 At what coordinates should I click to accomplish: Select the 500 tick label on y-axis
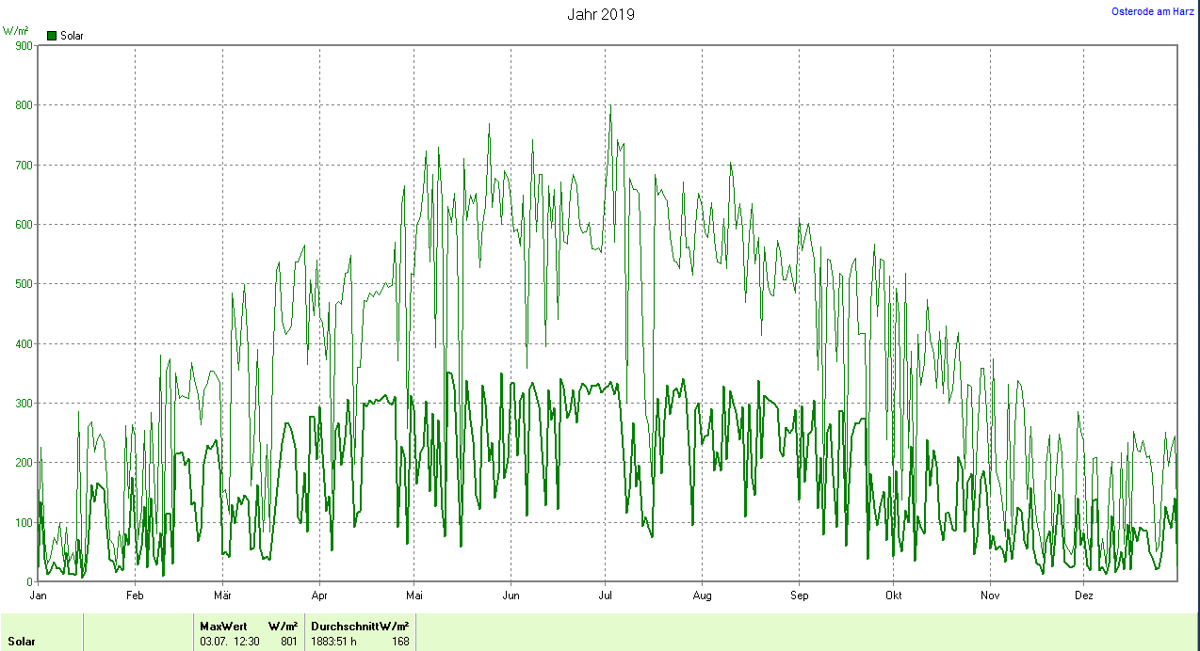24,284
